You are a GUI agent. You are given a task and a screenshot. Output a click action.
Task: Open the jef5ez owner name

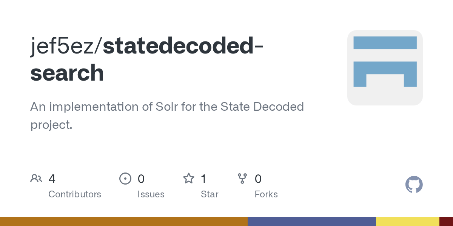click(x=65, y=47)
